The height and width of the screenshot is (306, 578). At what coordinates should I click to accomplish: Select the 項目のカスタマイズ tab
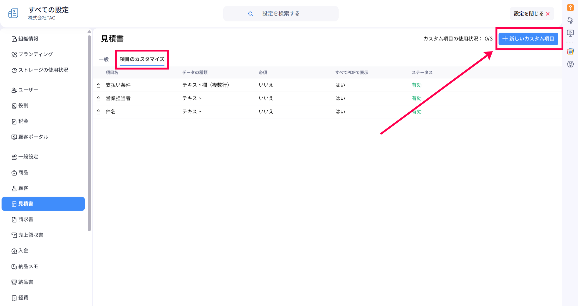point(142,59)
